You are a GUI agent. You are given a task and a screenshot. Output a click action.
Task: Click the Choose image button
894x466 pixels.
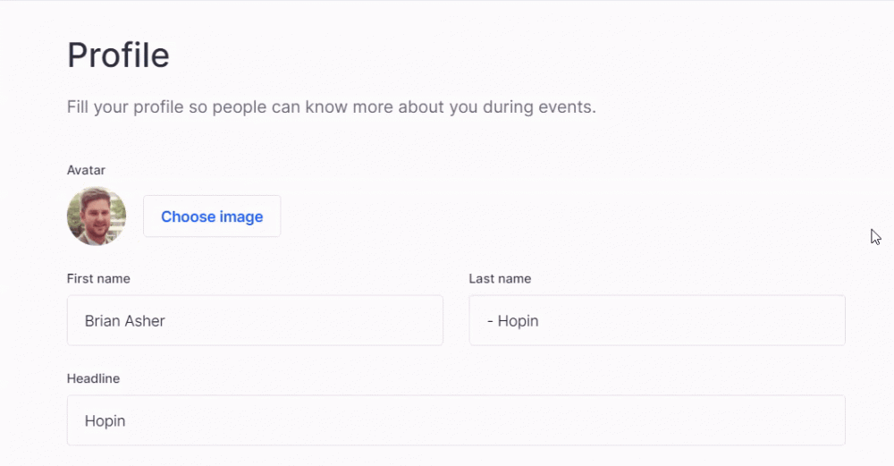(x=212, y=216)
